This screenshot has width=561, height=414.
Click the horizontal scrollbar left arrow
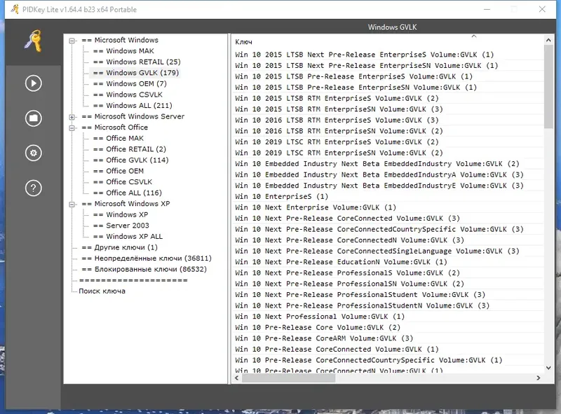pos(237,378)
